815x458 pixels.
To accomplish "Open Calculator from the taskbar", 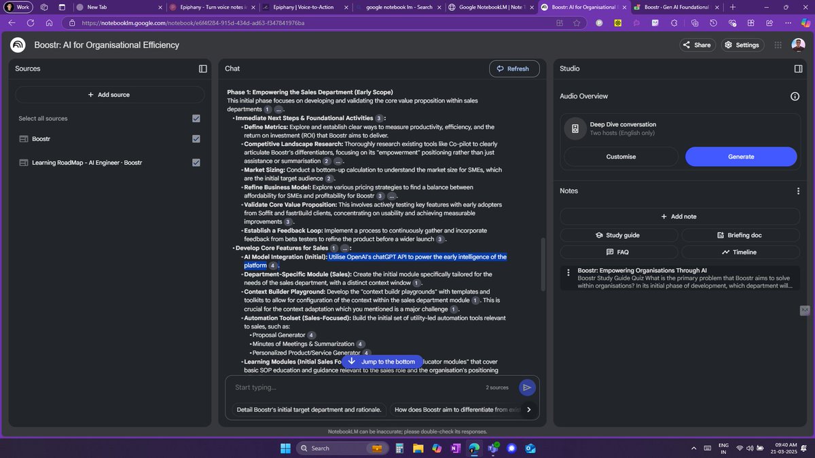I will click(400, 448).
